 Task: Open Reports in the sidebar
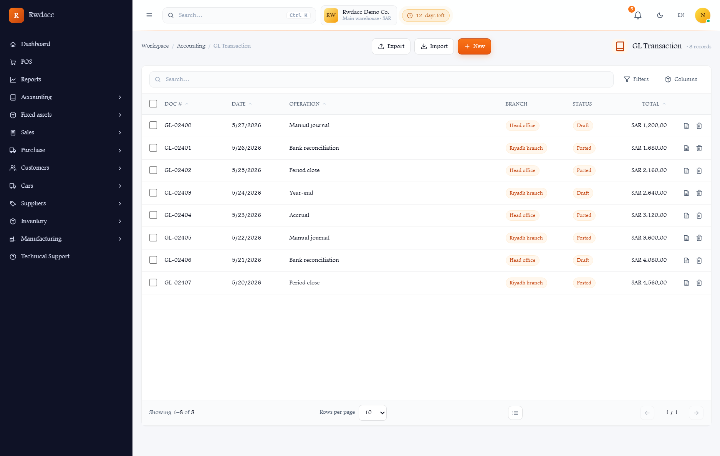66,79
